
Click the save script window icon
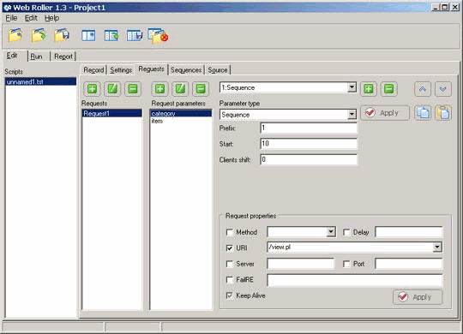point(135,36)
